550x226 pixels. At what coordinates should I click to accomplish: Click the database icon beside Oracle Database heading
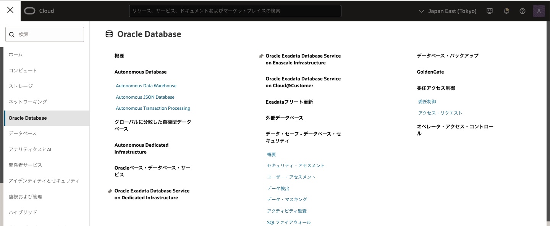pyautogui.click(x=109, y=34)
